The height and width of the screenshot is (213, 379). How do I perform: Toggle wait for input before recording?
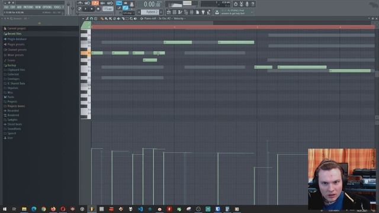[87, 3]
